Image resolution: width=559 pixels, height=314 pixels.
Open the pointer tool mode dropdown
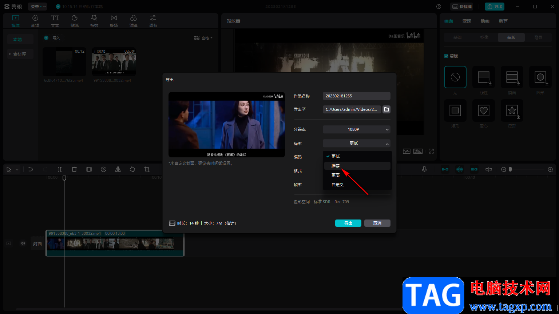[17, 169]
